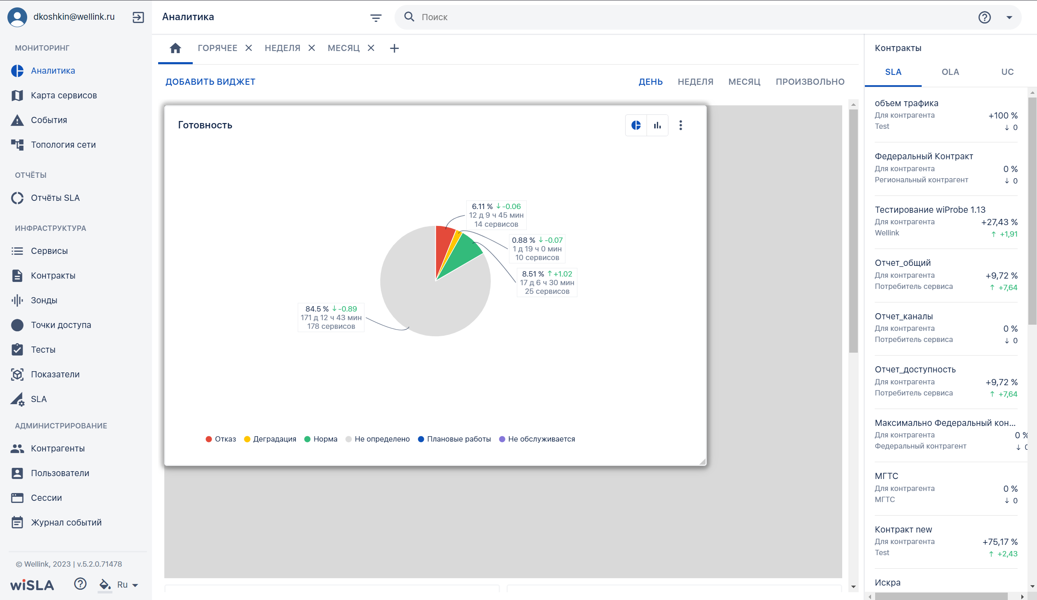Add a new dashboard tab
Image resolution: width=1037 pixels, height=600 pixels.
[394, 48]
